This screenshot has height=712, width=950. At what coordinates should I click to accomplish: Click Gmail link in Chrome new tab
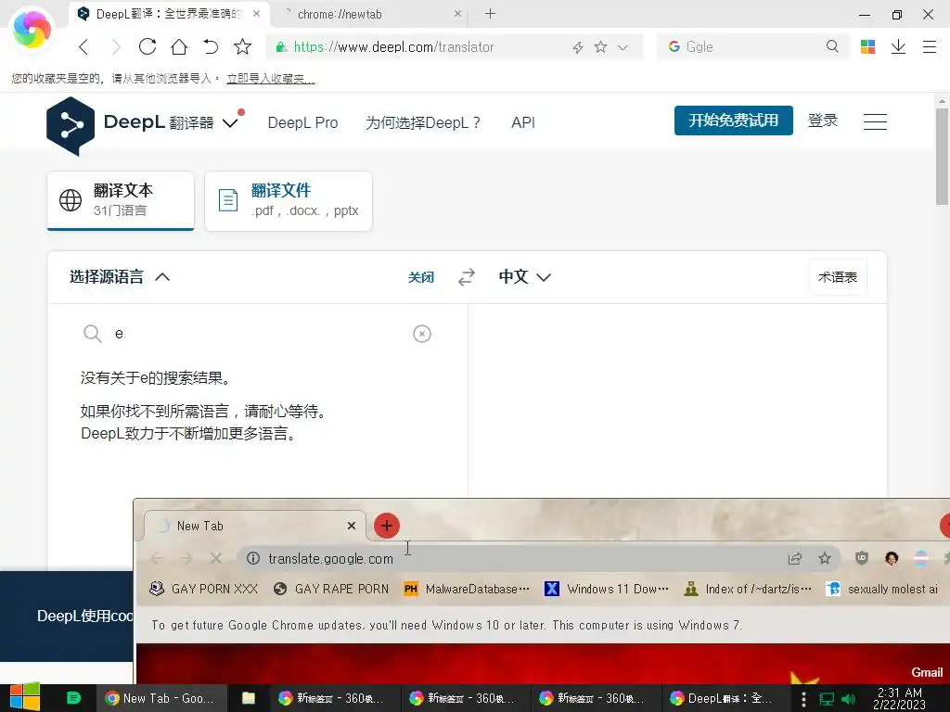point(927,673)
